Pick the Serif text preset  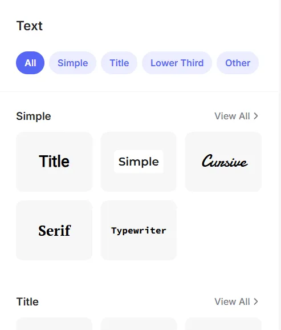[54, 230]
